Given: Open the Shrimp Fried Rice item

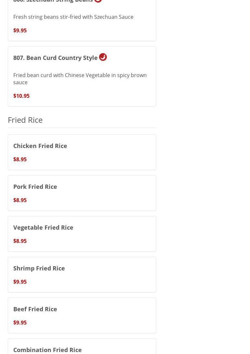Looking at the screenshot, I should point(39,268).
